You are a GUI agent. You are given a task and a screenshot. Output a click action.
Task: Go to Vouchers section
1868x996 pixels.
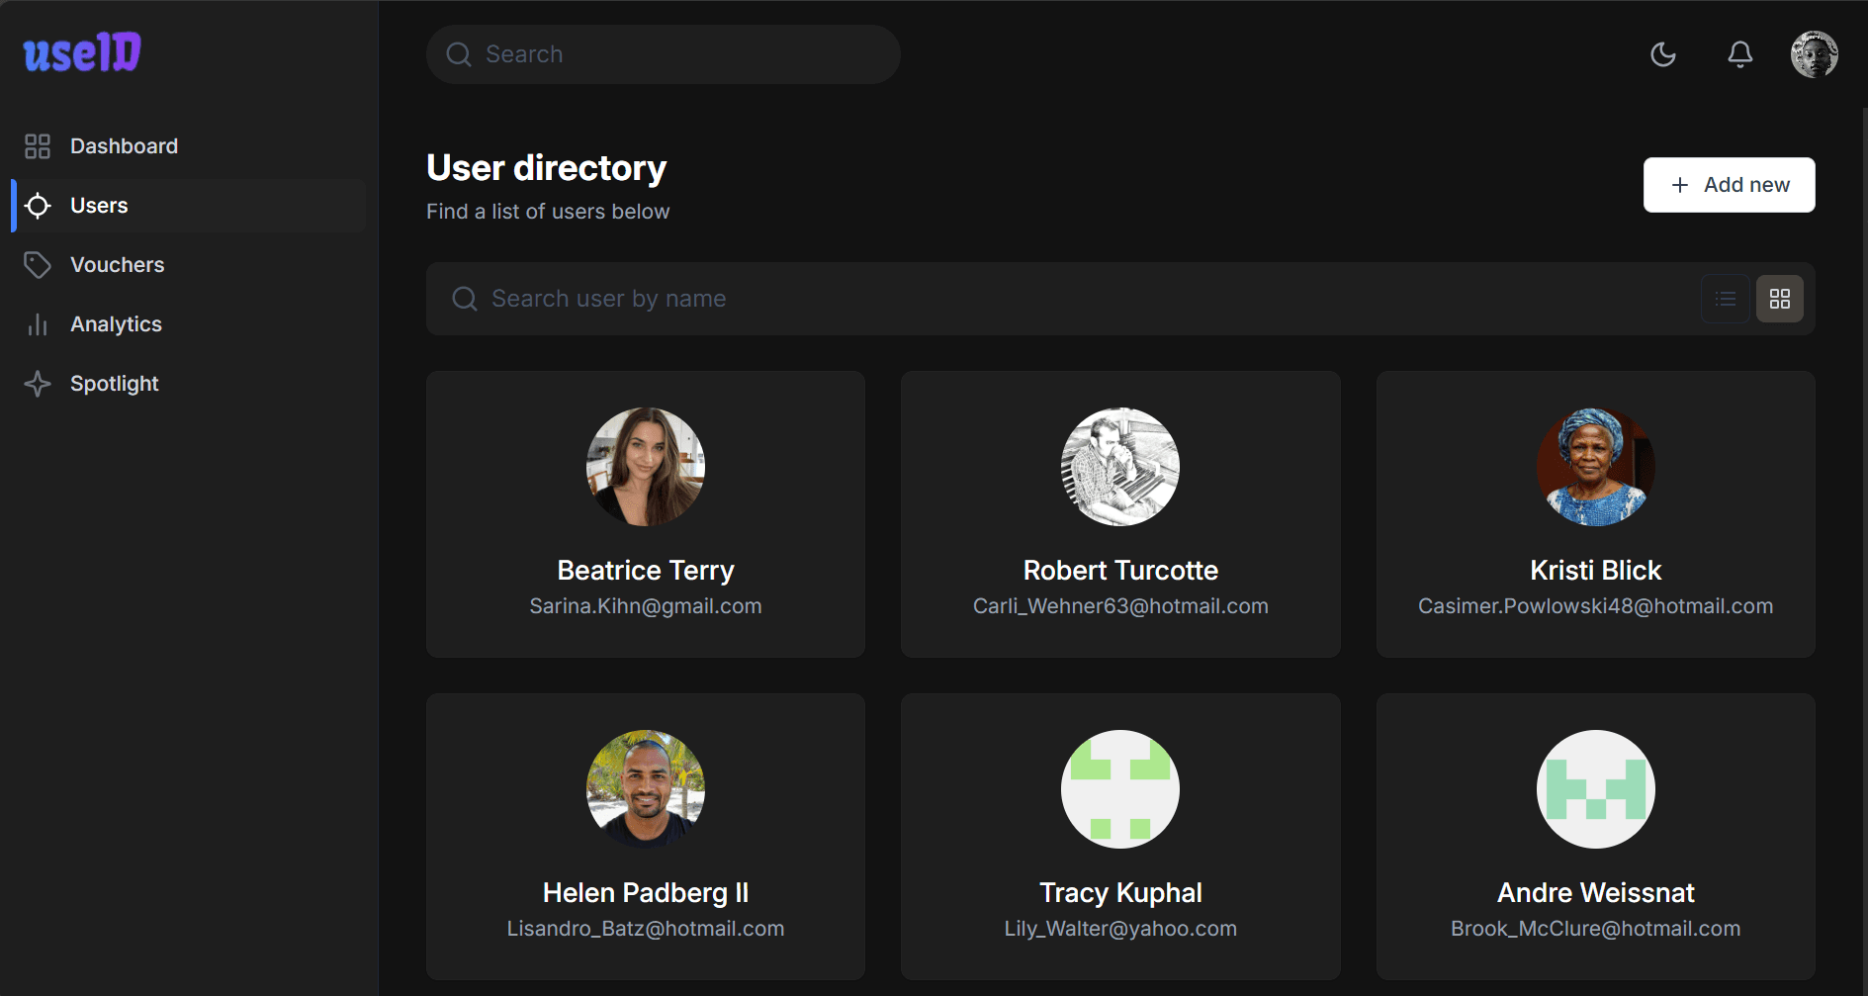coord(189,265)
